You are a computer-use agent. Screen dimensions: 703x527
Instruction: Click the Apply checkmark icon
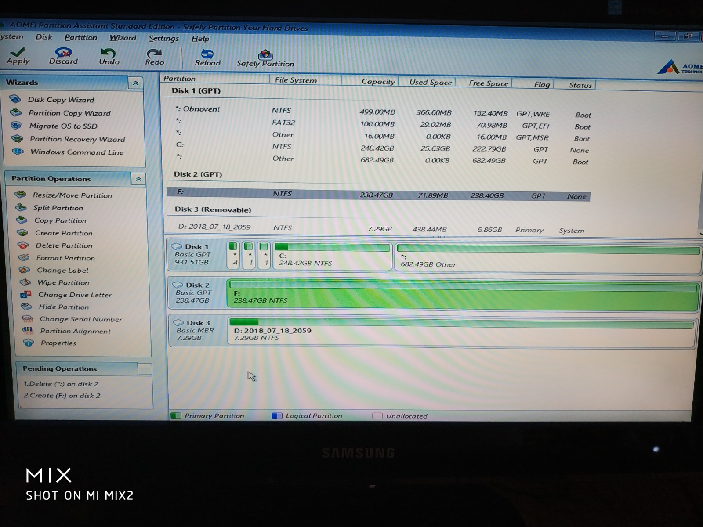(x=18, y=52)
